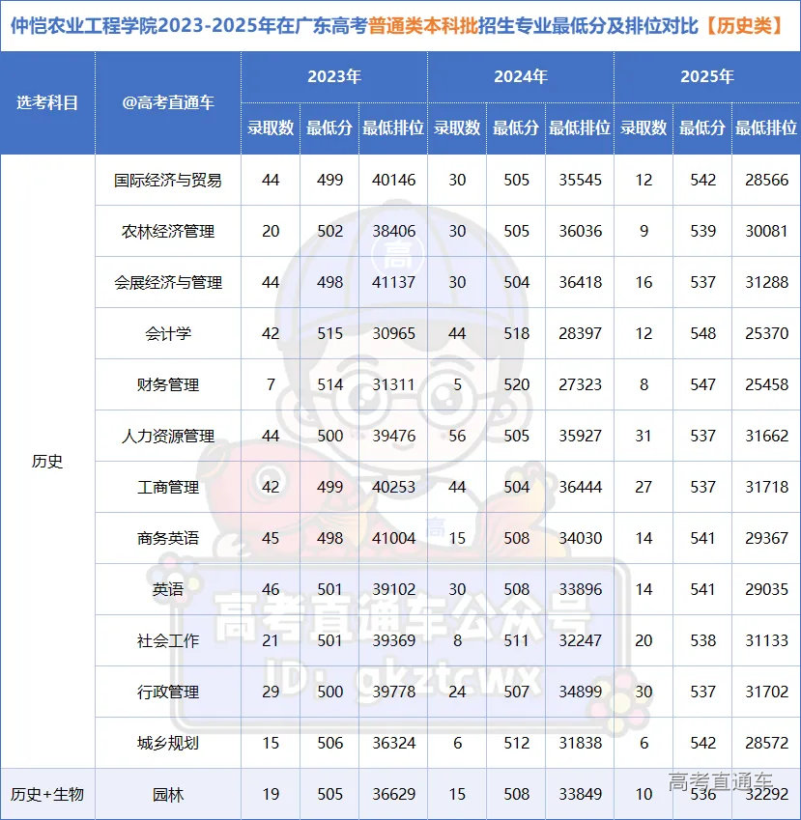Viewport: 801px width, 820px height.
Task: Select the 2023 rank value 40146
Action: pos(392,180)
